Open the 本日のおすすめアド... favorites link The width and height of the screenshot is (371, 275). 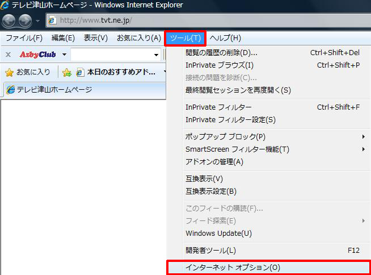tap(116, 72)
